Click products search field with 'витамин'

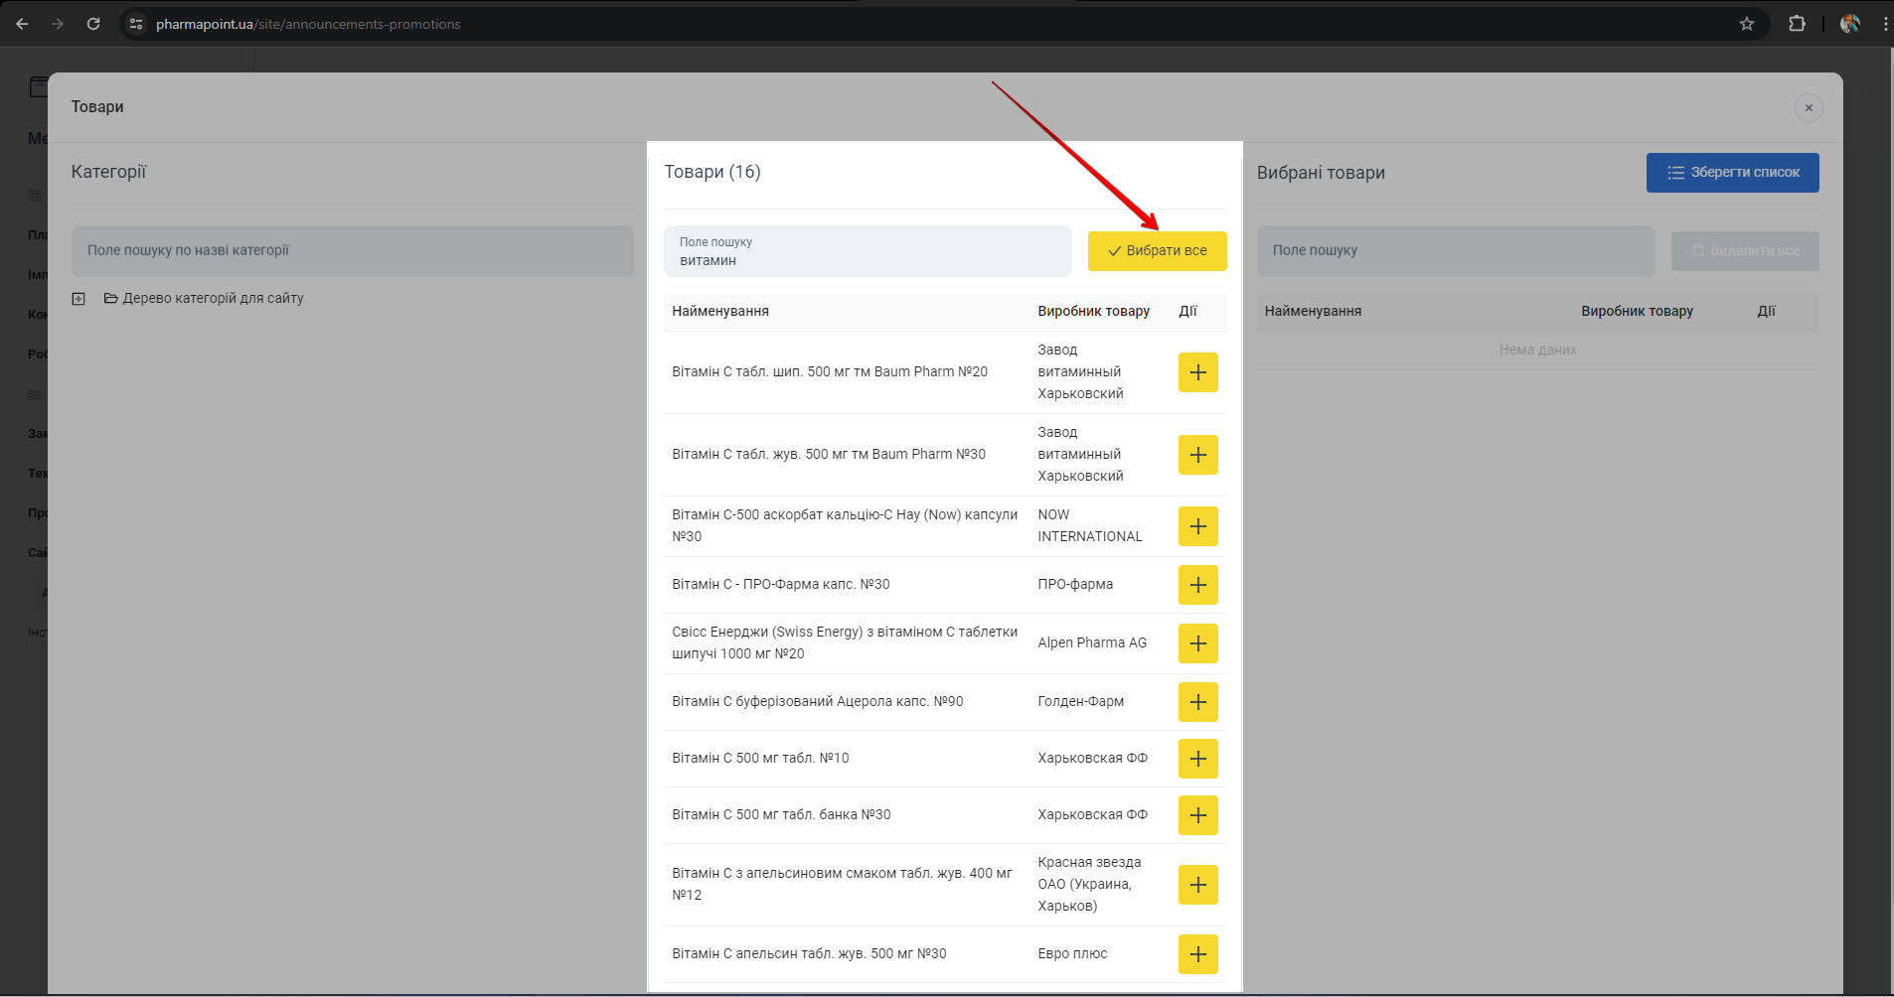867,252
